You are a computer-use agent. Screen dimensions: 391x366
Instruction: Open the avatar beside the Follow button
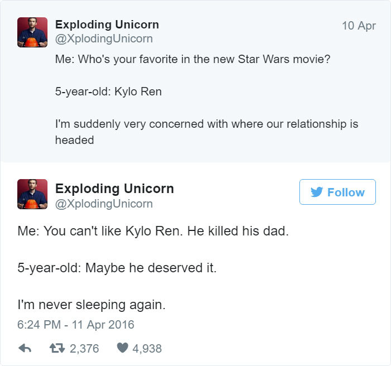coord(32,194)
